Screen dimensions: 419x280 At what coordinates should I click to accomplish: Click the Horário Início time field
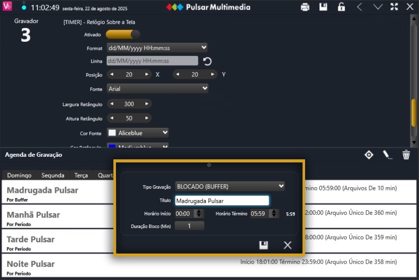(185, 213)
